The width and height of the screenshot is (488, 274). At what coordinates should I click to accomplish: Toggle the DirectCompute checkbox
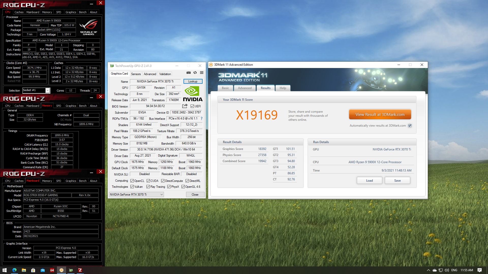[x=163, y=181]
